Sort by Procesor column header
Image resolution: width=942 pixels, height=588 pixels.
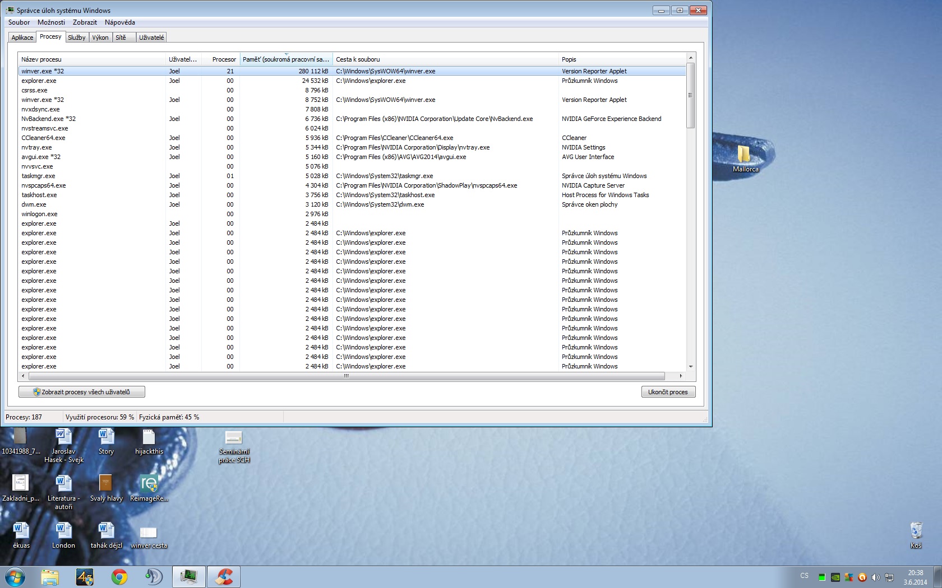point(224,59)
